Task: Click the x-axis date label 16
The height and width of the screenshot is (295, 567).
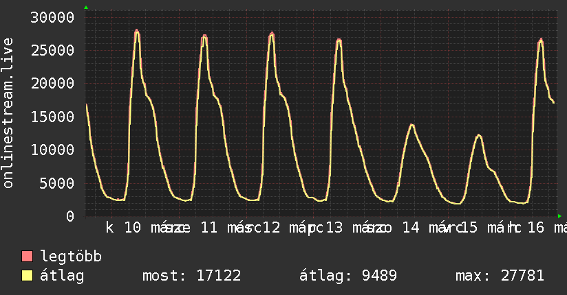Action: click(x=535, y=228)
